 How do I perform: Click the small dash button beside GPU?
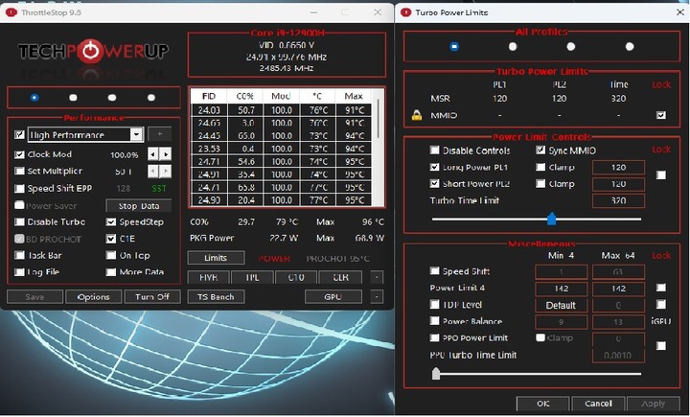[x=377, y=297]
